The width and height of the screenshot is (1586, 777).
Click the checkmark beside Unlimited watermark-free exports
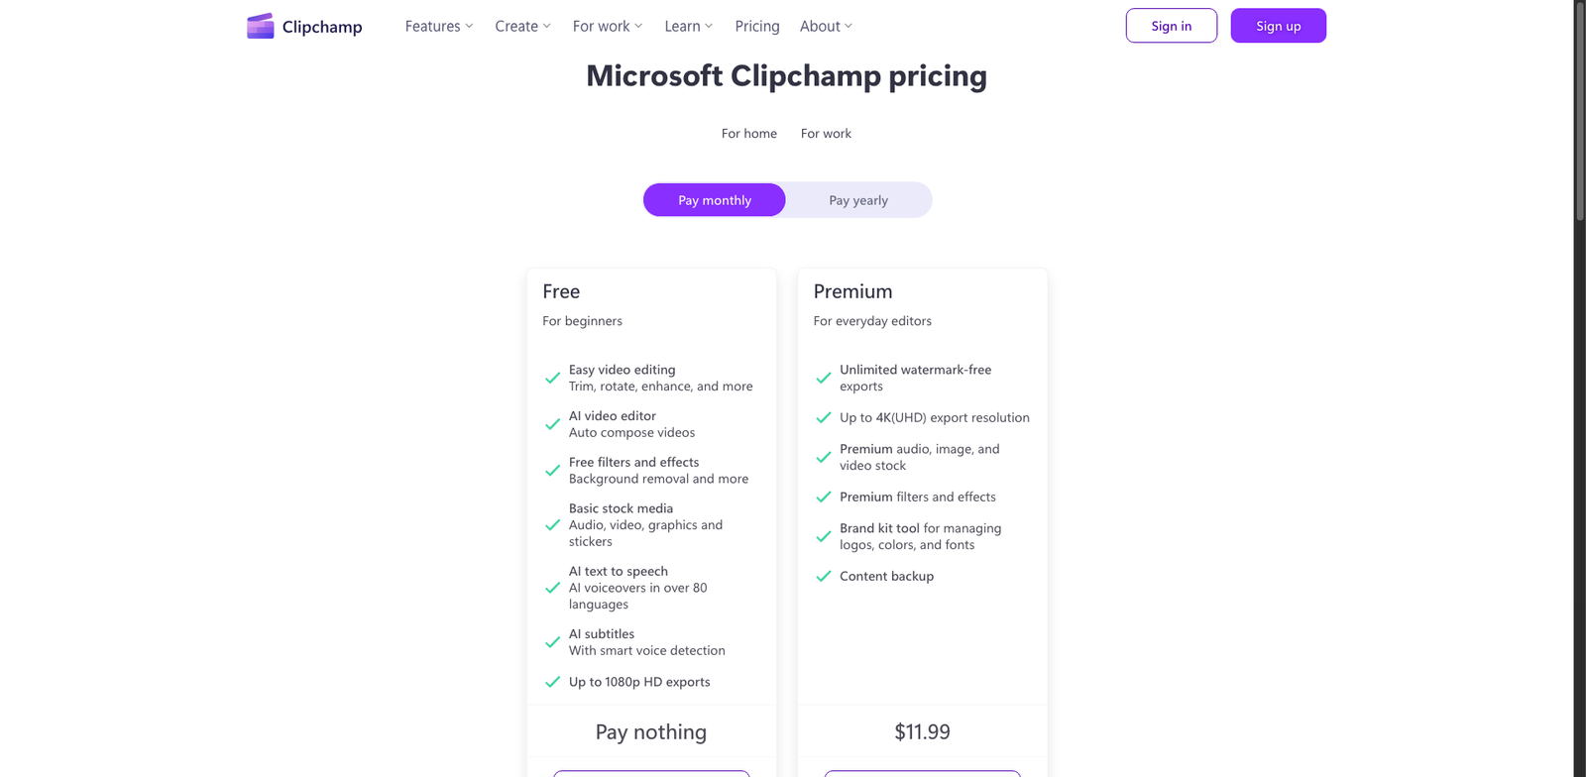(823, 378)
